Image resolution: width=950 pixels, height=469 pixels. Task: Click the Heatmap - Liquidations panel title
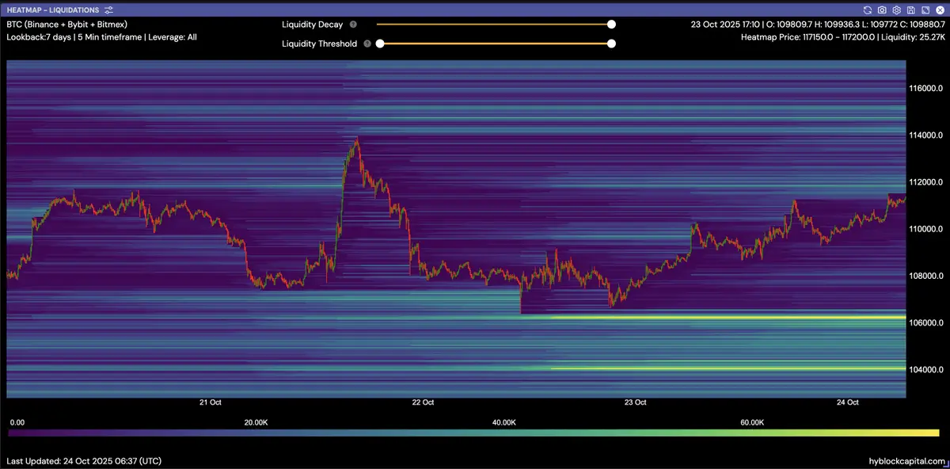pos(53,10)
